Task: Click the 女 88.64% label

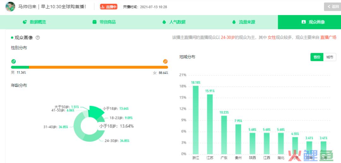Action: click(x=160, y=73)
